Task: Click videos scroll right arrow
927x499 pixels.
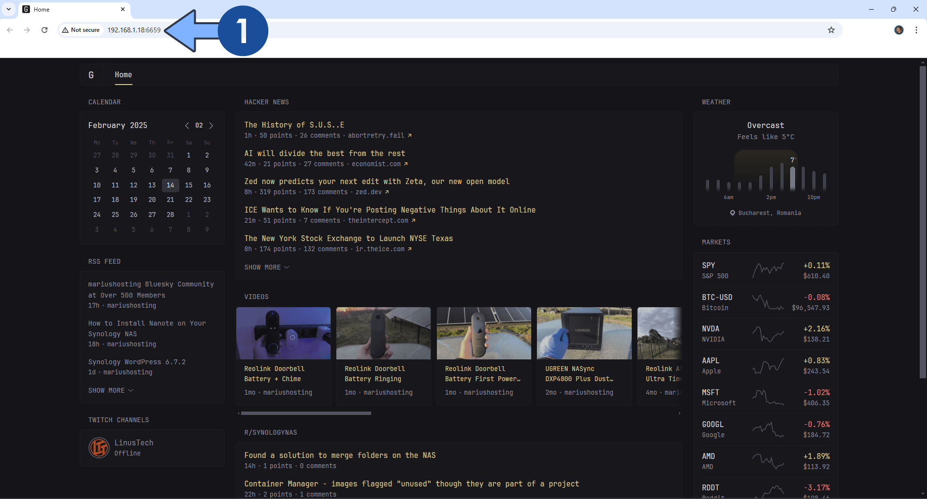Action: (680, 413)
